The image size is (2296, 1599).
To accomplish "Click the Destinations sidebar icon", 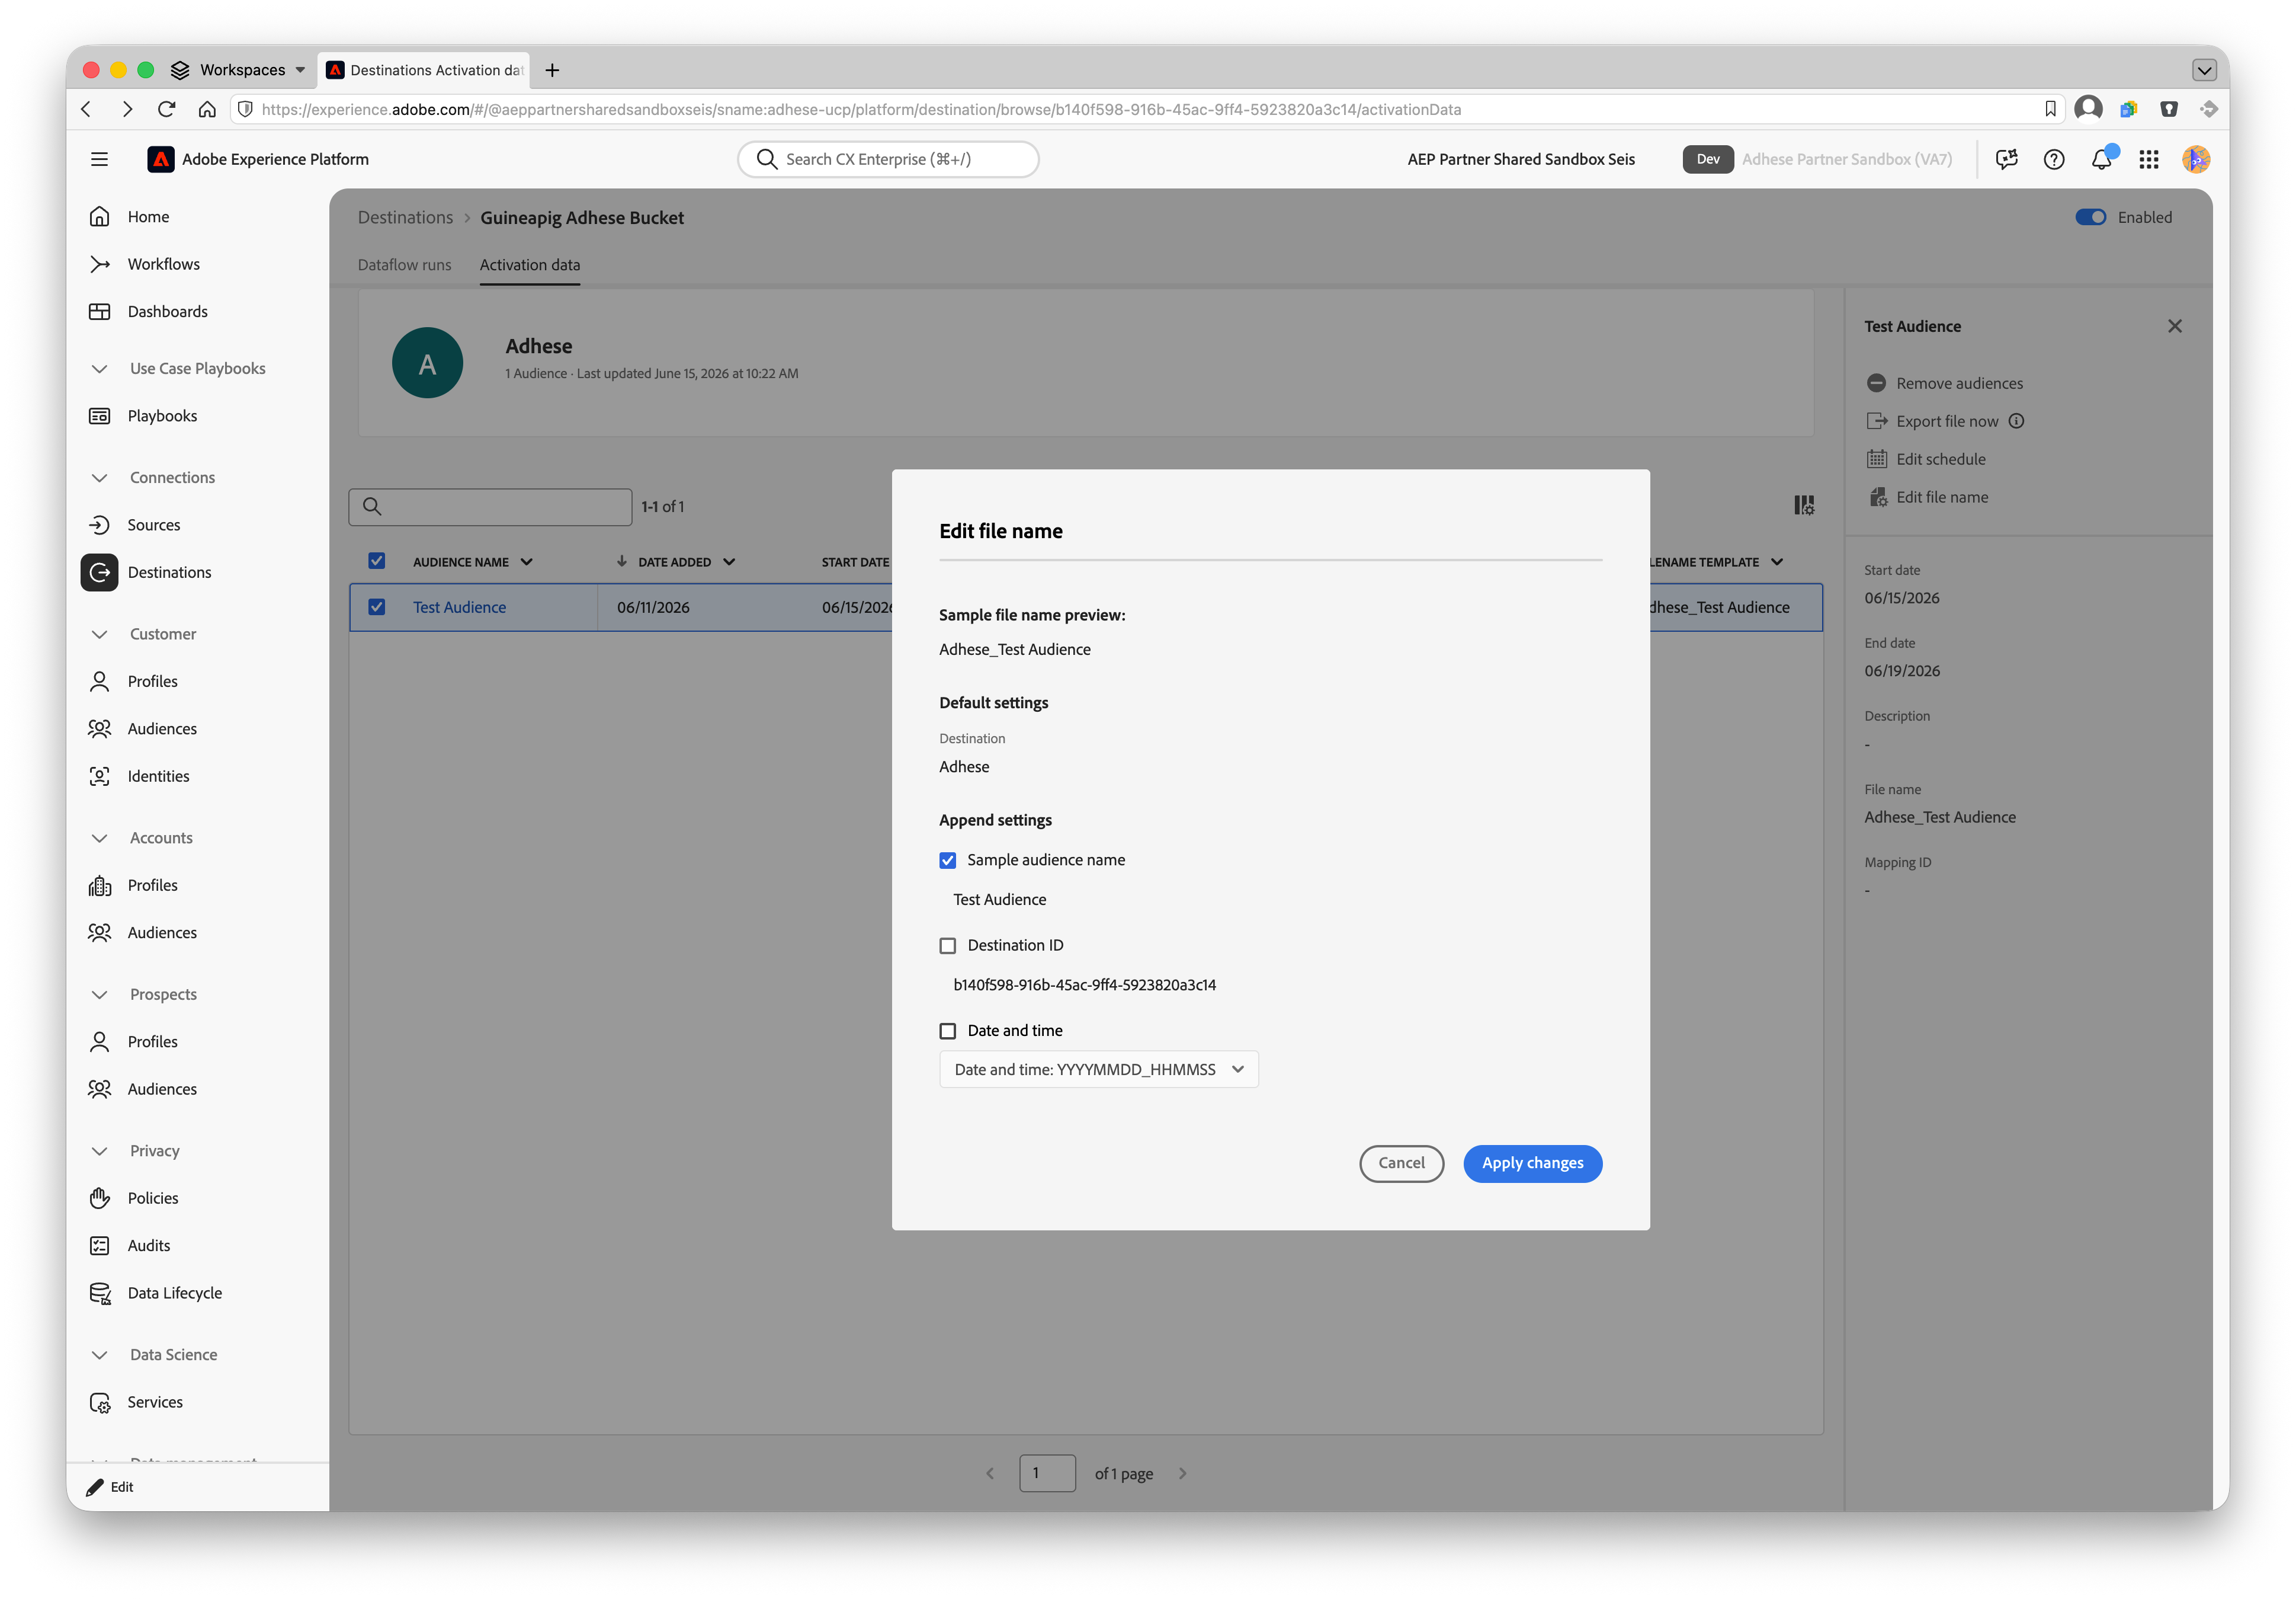I will (99, 573).
